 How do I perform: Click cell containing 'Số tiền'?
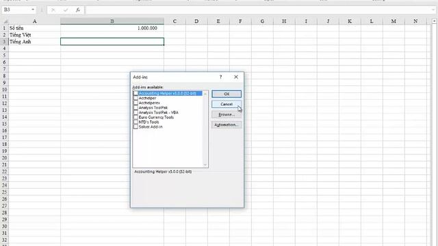coord(35,28)
